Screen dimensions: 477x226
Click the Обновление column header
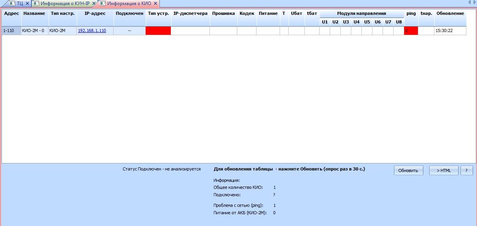(450, 13)
